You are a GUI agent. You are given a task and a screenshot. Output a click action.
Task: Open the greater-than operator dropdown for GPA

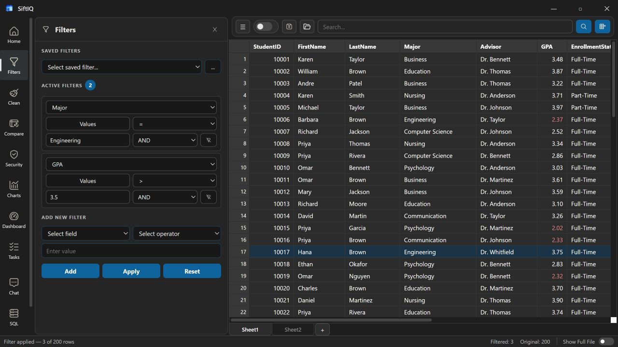175,181
